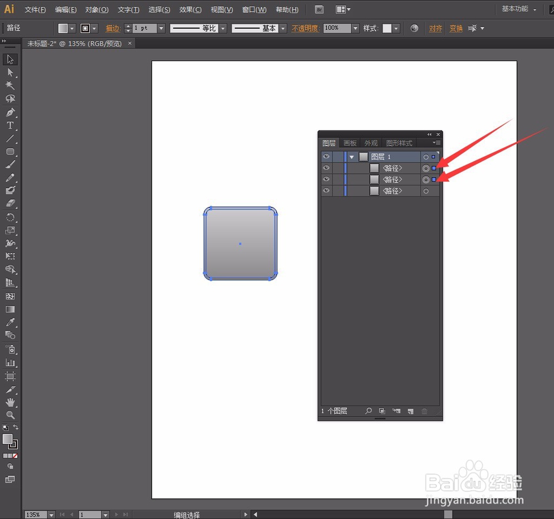Select the Pen tool
Image resolution: width=554 pixels, height=519 pixels.
click(x=10, y=112)
